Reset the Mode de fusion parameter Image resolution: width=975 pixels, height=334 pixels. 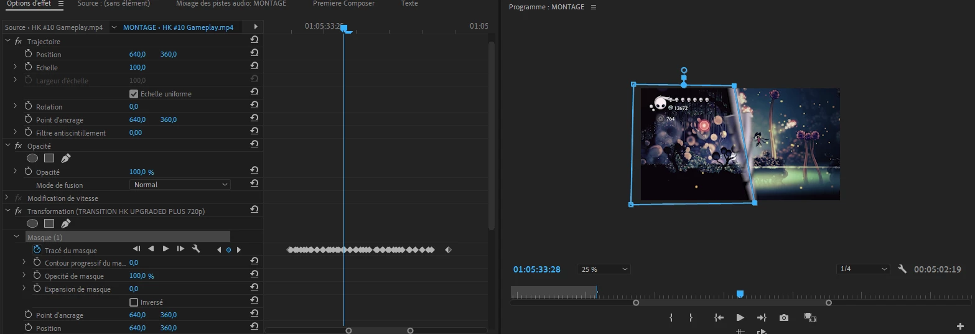(x=254, y=184)
